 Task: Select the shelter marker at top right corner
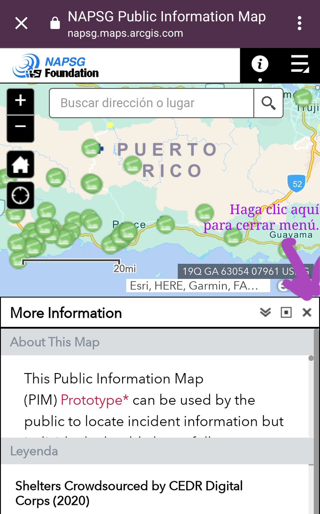click(x=303, y=98)
